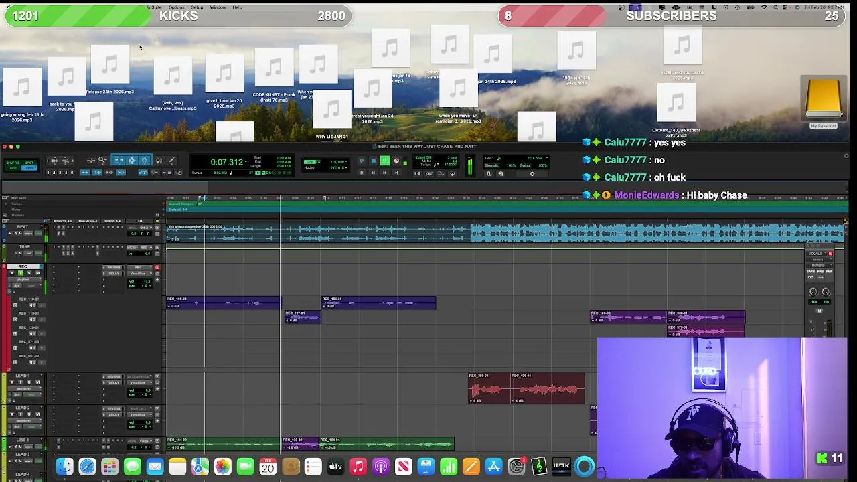This screenshot has height=482, width=857.
Task: Click the SENDS A-E column header
Action: 114,221
